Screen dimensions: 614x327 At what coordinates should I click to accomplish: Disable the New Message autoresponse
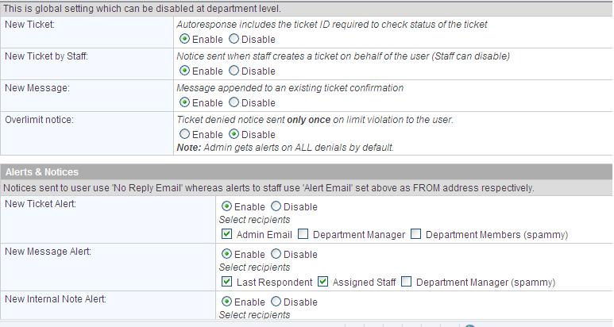234,102
